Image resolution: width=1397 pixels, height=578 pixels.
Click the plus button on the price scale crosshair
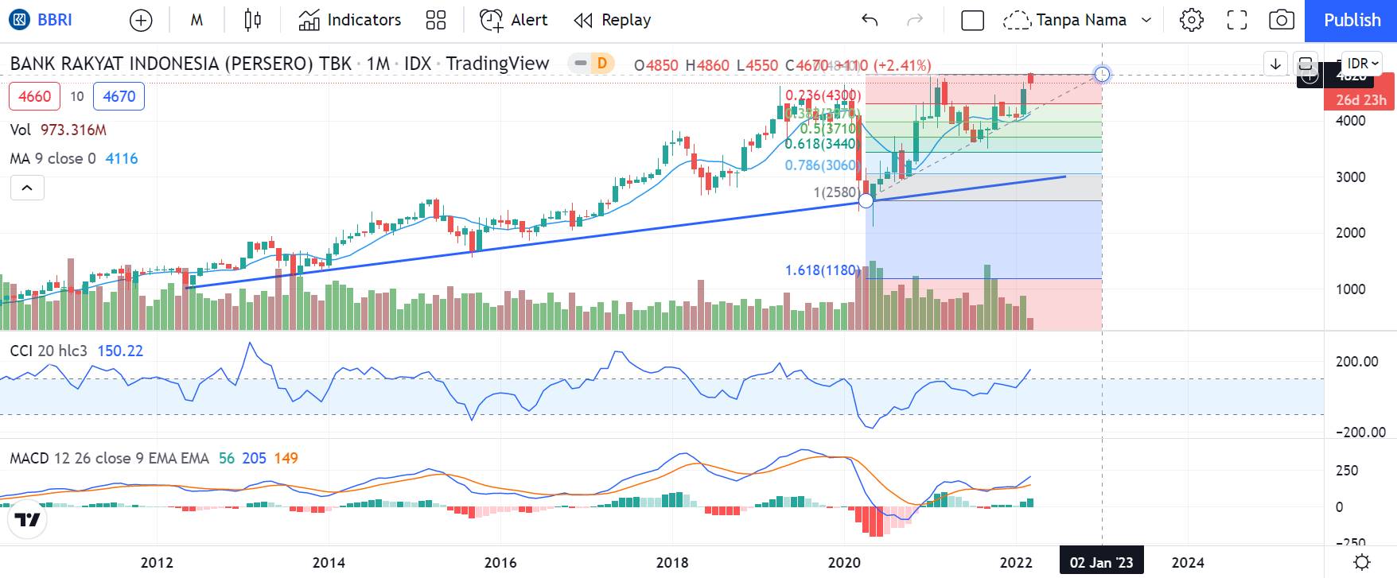point(1309,77)
